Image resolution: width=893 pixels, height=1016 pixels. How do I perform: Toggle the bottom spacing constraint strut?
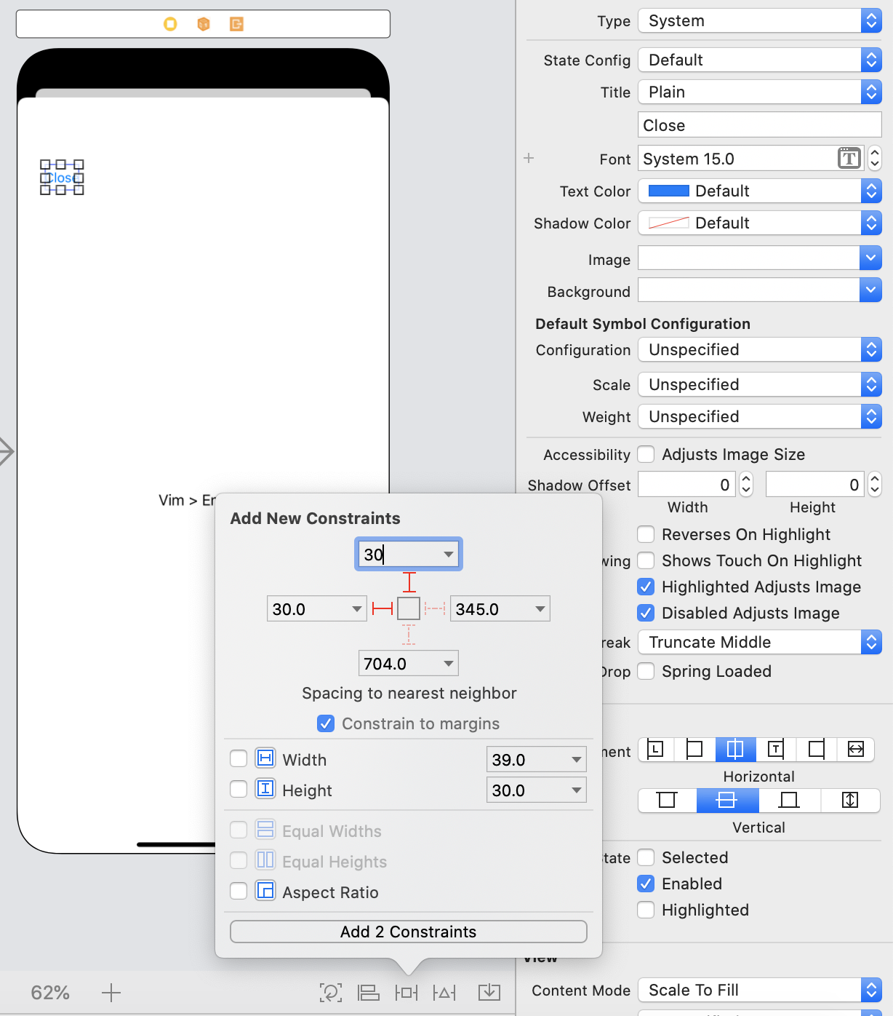409,635
